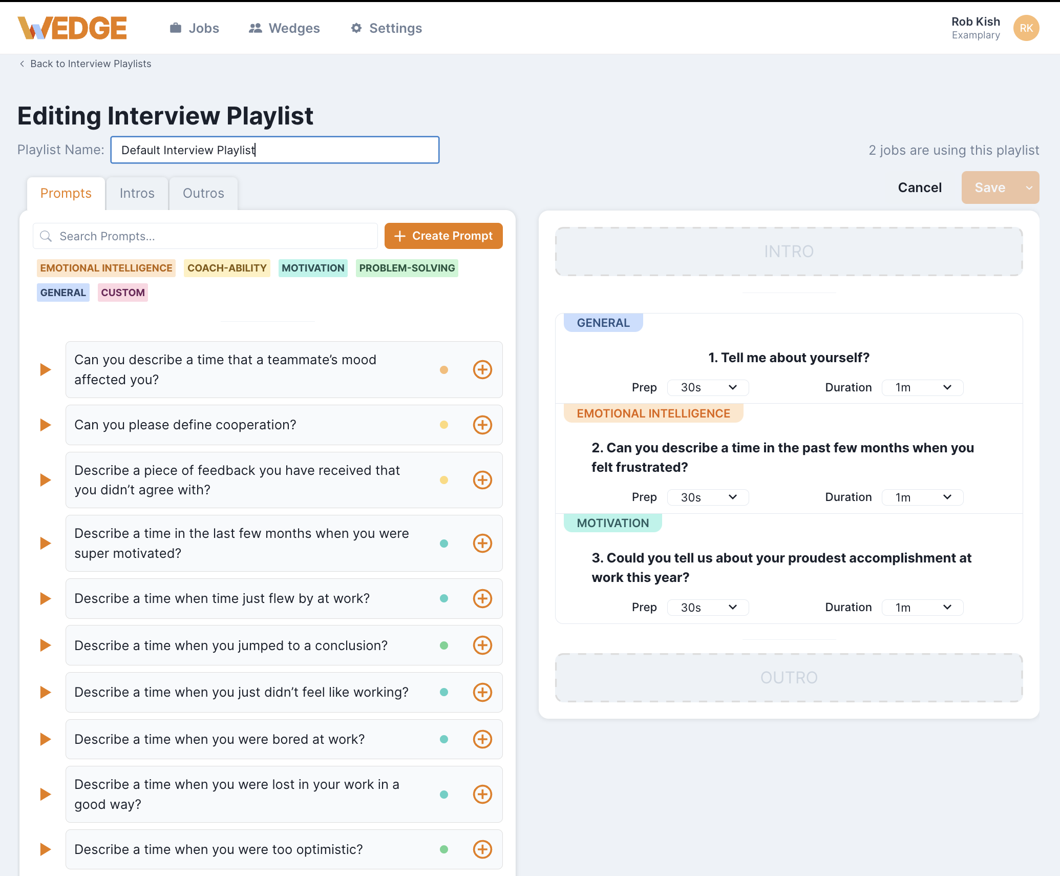Click Cancel to discard edits
Viewport: 1060px width, 876px height.
coord(920,187)
